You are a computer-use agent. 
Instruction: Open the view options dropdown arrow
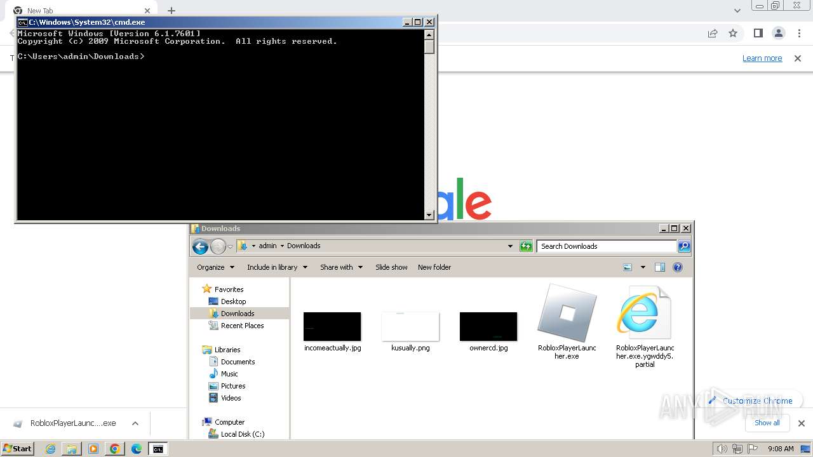click(643, 267)
